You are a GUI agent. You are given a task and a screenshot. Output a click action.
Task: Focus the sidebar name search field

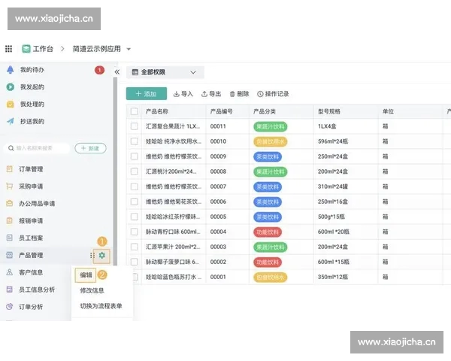tap(38, 148)
